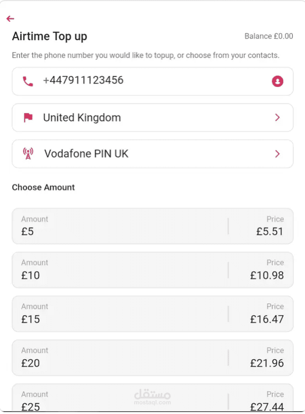Click the phone handset icon
Screen dimensions: 305x414
coord(28,81)
